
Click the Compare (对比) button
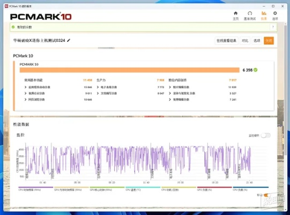tap(245, 41)
